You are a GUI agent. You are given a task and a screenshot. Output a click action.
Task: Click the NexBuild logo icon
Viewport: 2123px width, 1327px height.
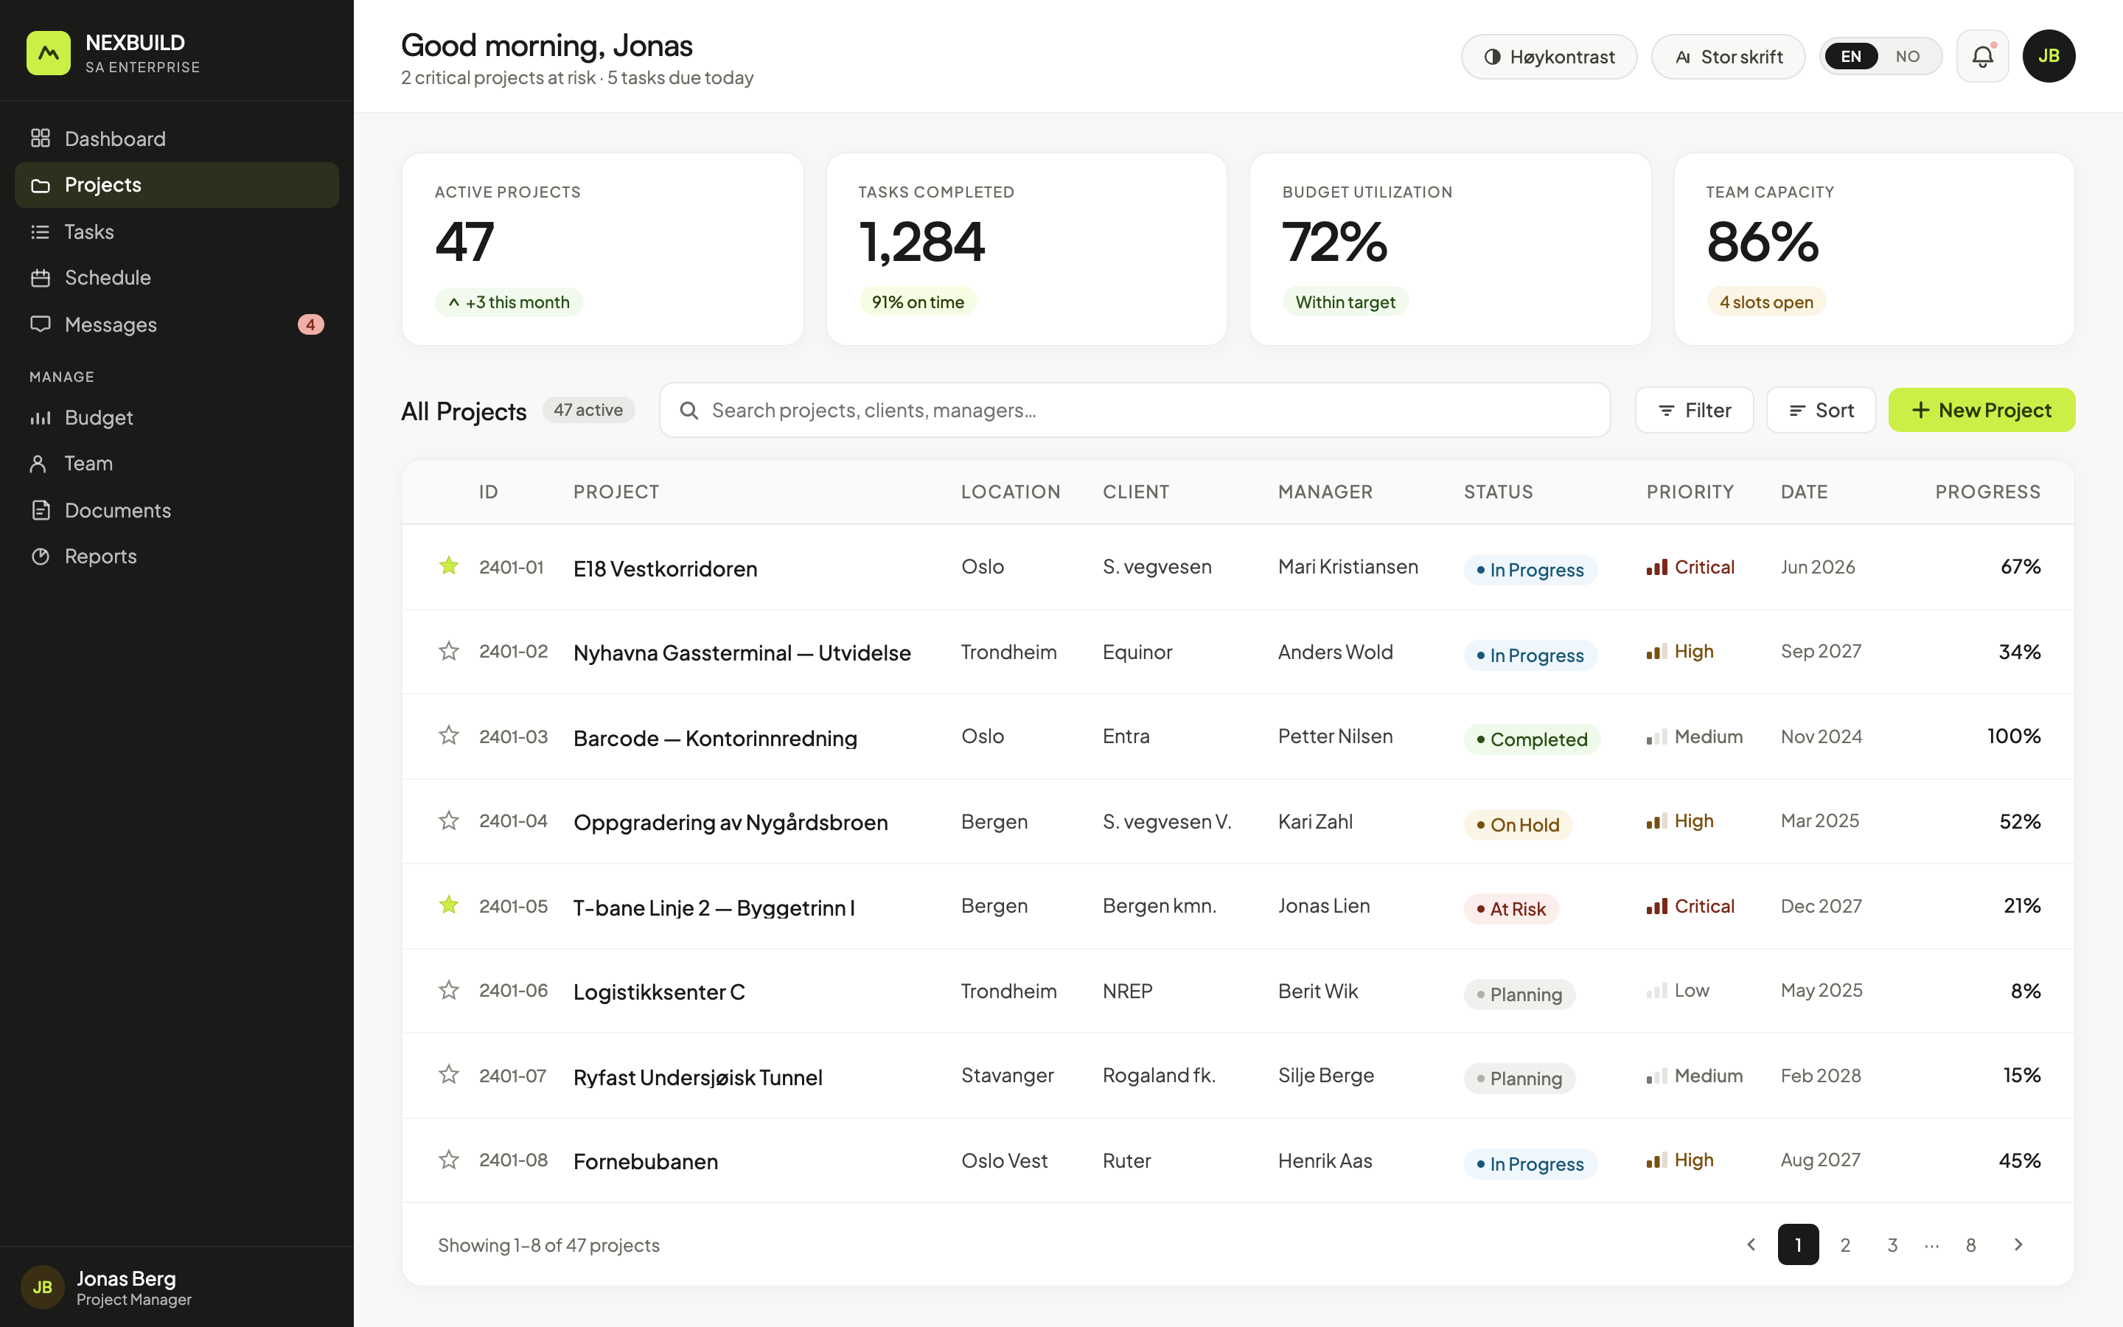pyautogui.click(x=48, y=54)
